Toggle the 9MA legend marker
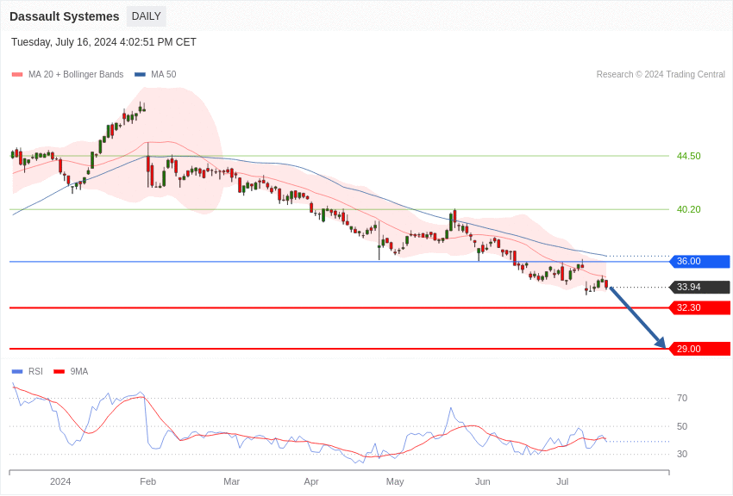This screenshot has width=733, height=496. click(x=59, y=372)
